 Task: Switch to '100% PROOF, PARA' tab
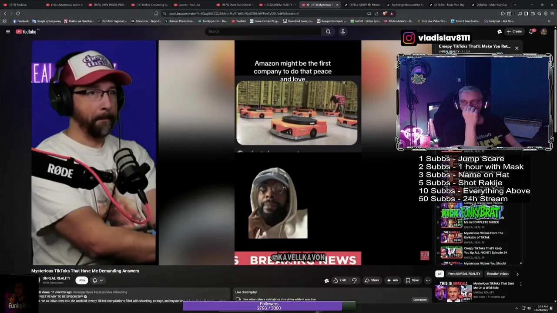pyautogui.click(x=107, y=5)
